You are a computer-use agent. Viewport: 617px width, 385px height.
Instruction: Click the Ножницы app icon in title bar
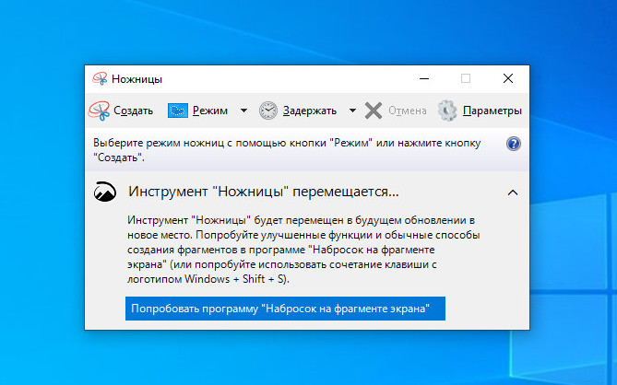point(100,78)
